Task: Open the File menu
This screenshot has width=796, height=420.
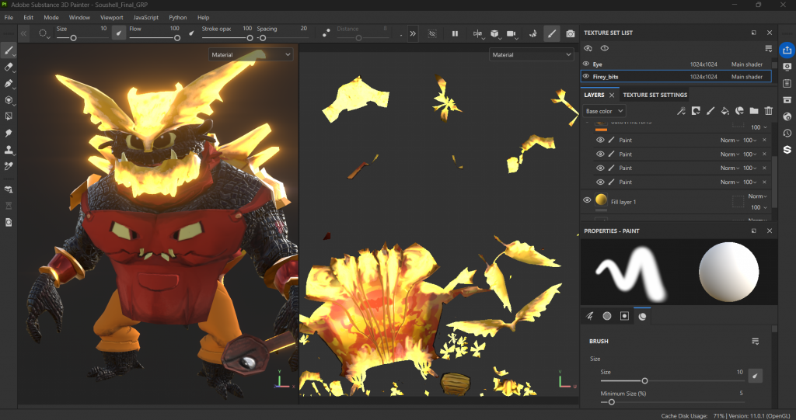Action: coord(9,17)
